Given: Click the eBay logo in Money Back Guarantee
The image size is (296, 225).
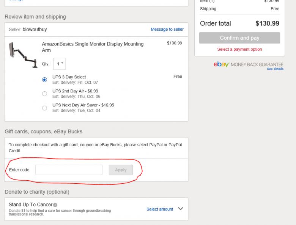Looking at the screenshot, I should coord(221,65).
